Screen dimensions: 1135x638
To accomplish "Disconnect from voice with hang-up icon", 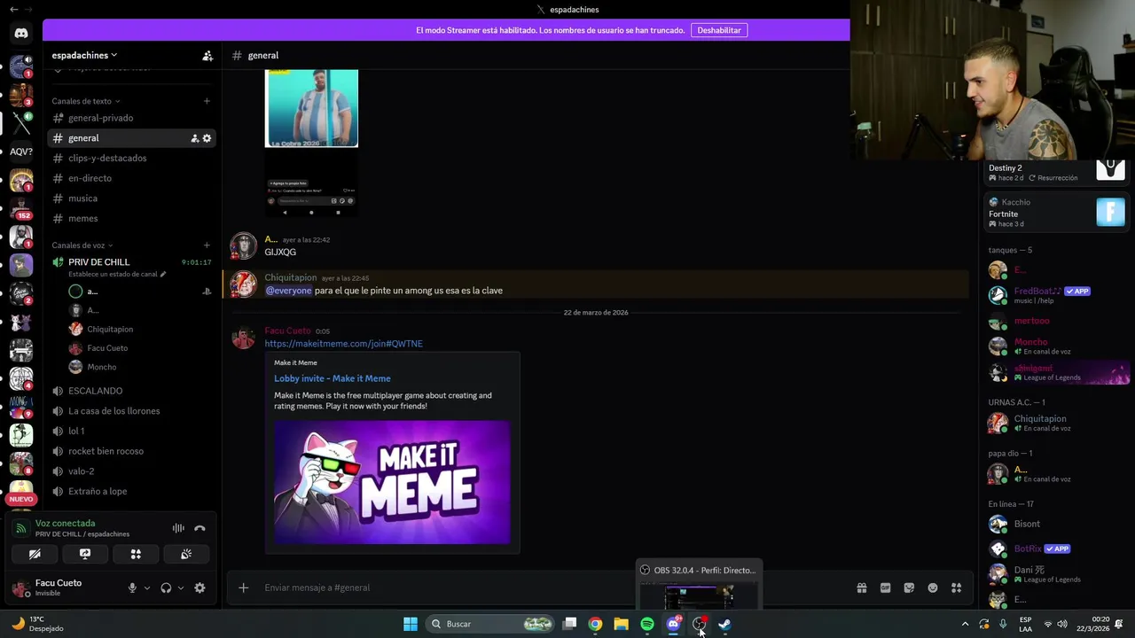I will tap(200, 528).
